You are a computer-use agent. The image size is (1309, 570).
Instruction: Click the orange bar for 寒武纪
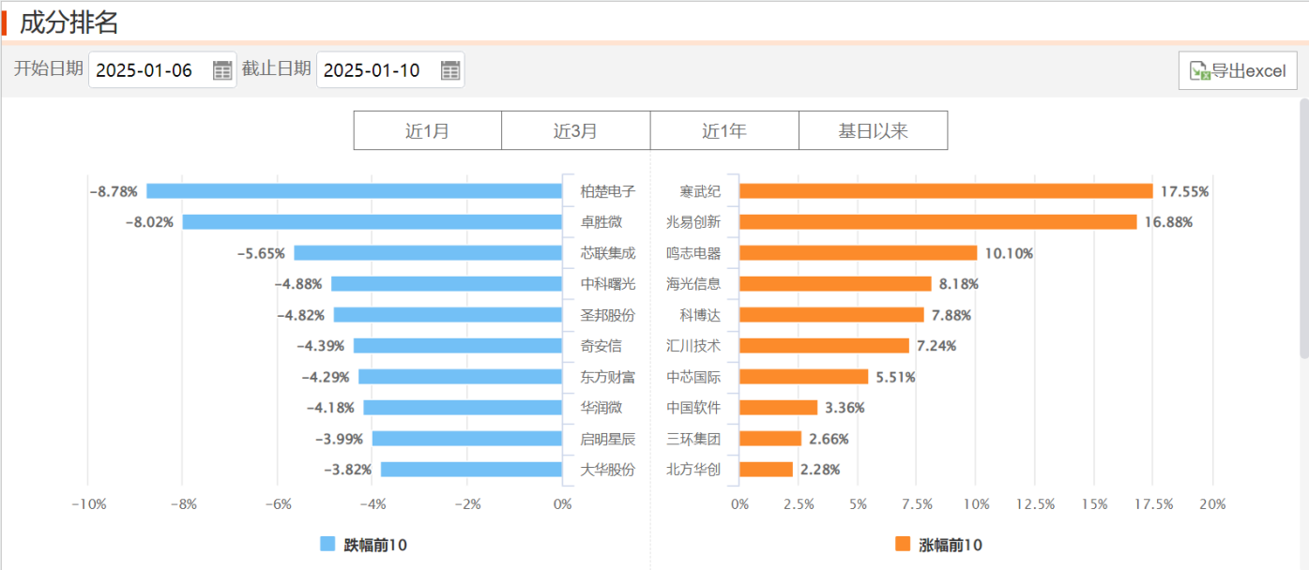coord(946,191)
